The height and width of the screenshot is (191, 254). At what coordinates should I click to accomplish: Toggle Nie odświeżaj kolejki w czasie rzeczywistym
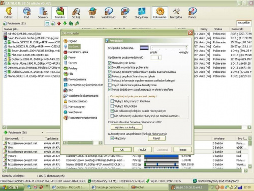[x=112, y=111]
